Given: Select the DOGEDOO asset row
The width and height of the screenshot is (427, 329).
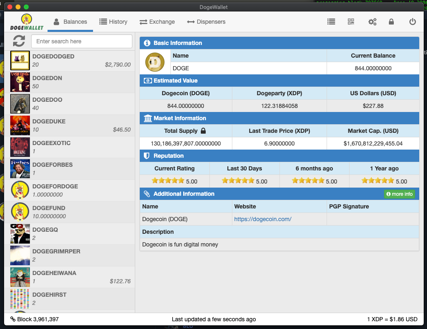Looking at the screenshot, I should [x=70, y=104].
